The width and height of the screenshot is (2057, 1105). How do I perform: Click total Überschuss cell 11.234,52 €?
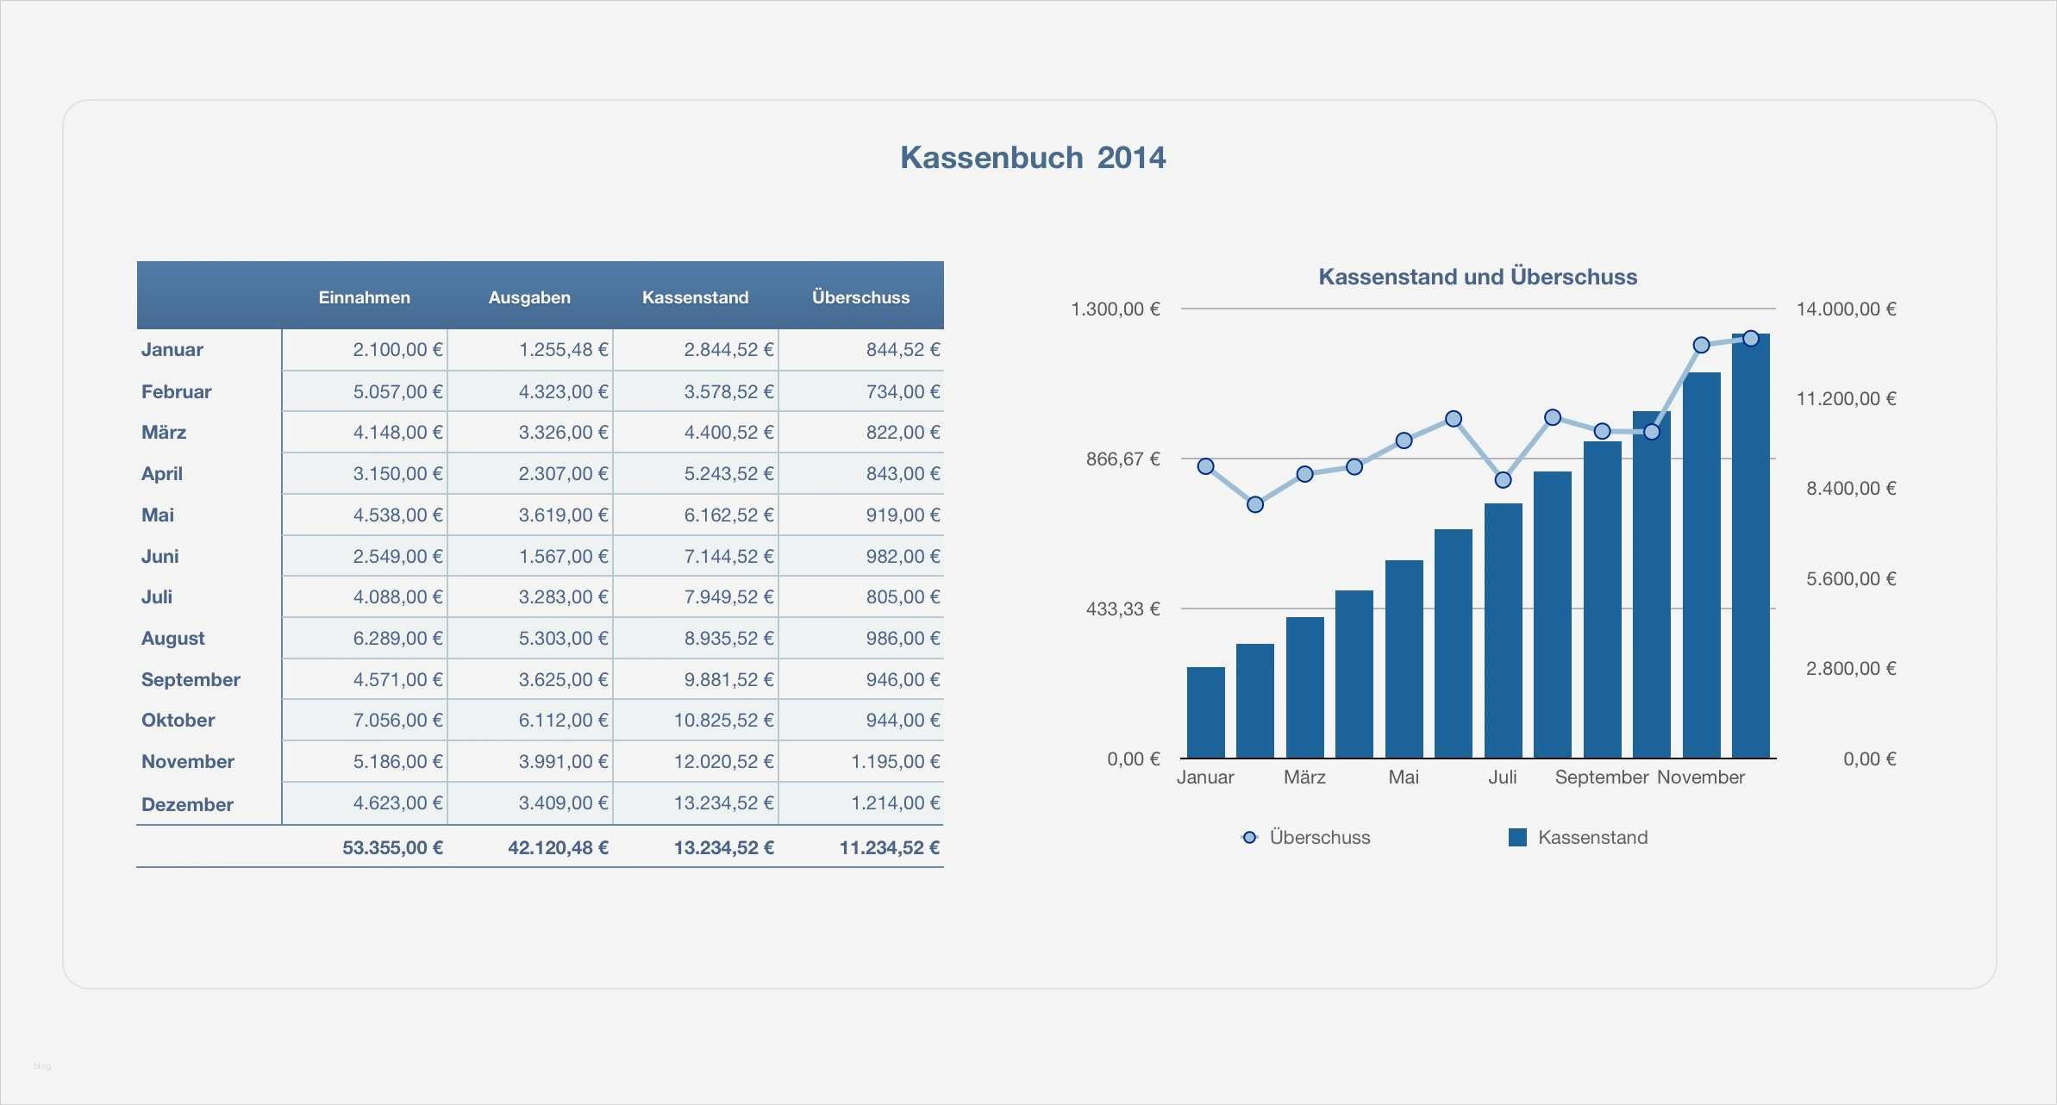[x=889, y=847]
